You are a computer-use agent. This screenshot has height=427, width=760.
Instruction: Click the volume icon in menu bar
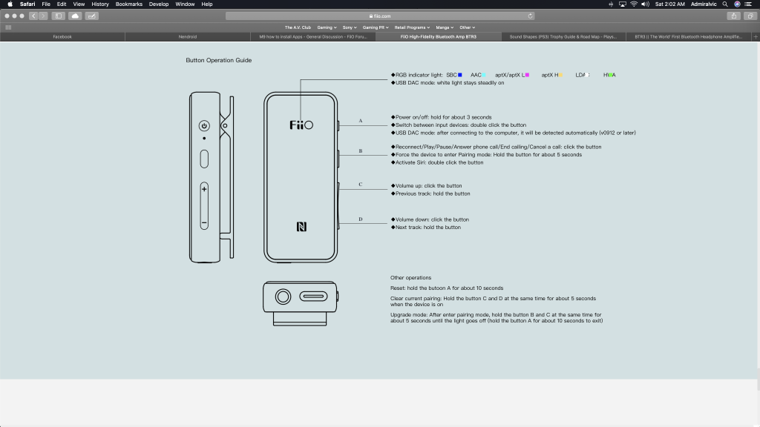pos(645,4)
